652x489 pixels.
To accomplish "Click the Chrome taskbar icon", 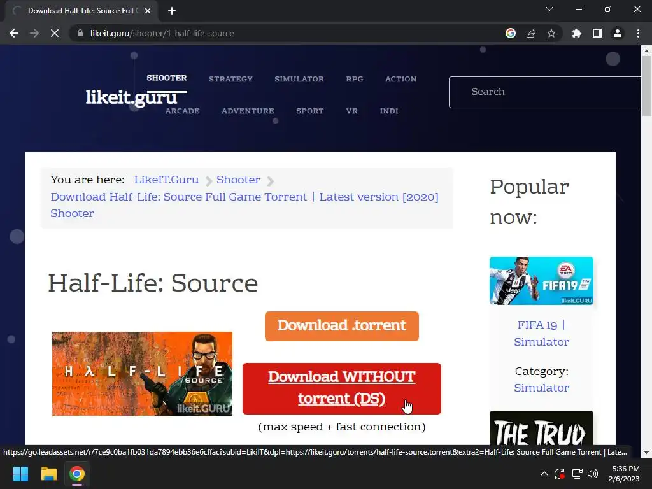I will click(77, 474).
